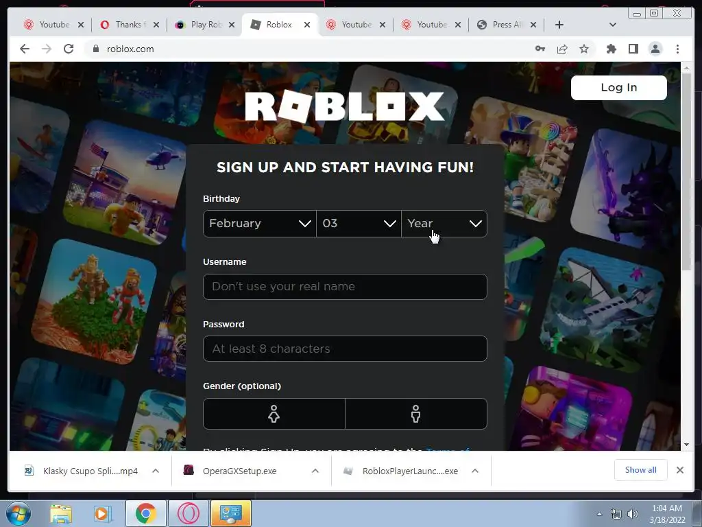Click the browser forward arrow
Viewport: 702px width, 527px height.
[47, 49]
